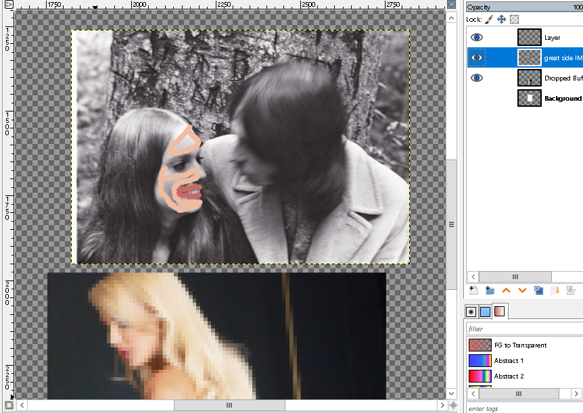Viewport: 583px width, 413px height.
Task: Click the lock position move icon
Action: (502, 20)
